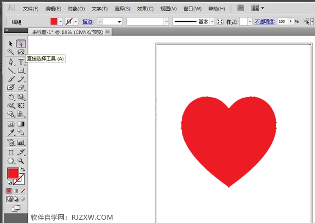Image resolution: width=315 pixels, height=223 pixels.
Task: Expand the fill color dropdown in control bar
Action: [61, 21]
